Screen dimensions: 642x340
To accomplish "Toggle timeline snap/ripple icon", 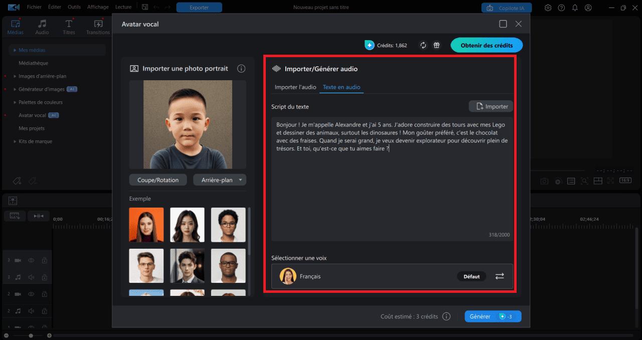I will click(39, 216).
